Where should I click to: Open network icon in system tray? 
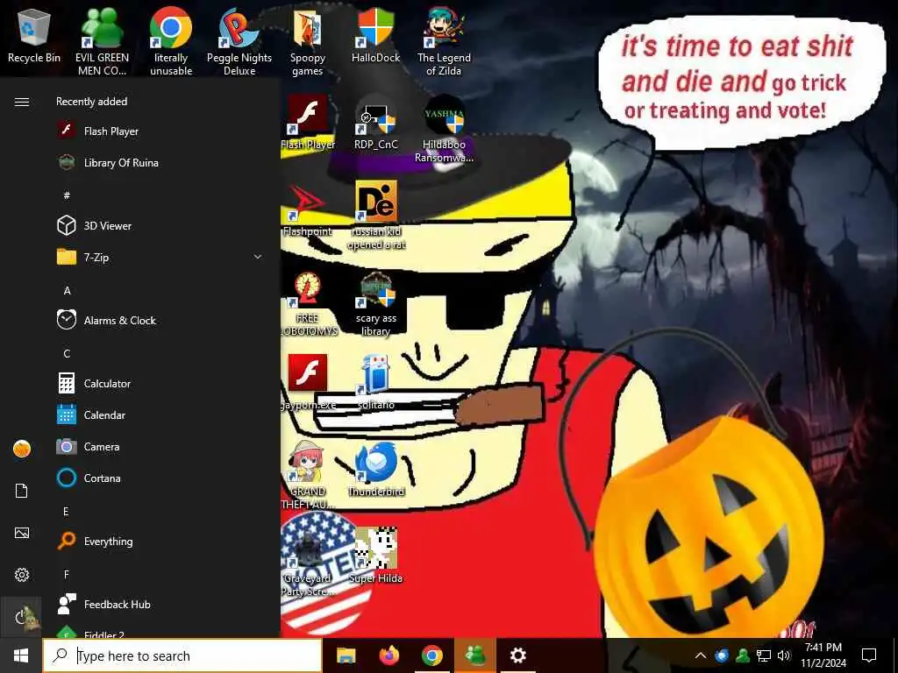point(764,655)
